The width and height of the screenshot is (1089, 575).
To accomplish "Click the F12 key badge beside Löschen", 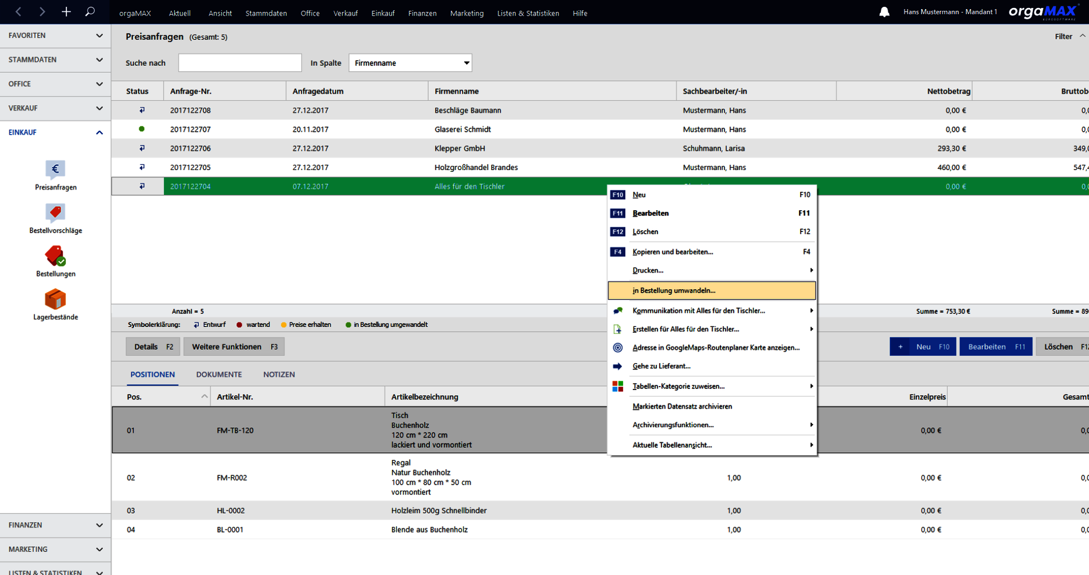I will tap(618, 232).
